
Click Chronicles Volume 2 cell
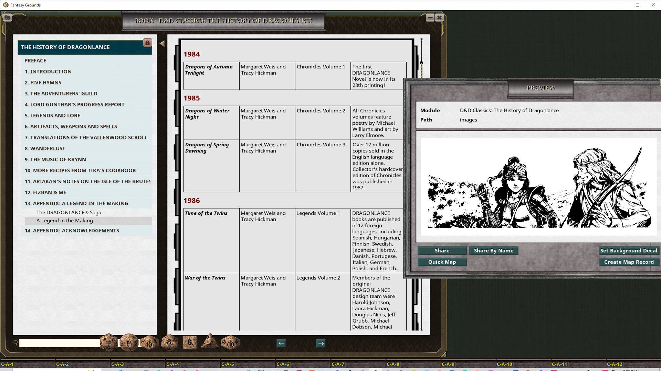[x=323, y=123]
